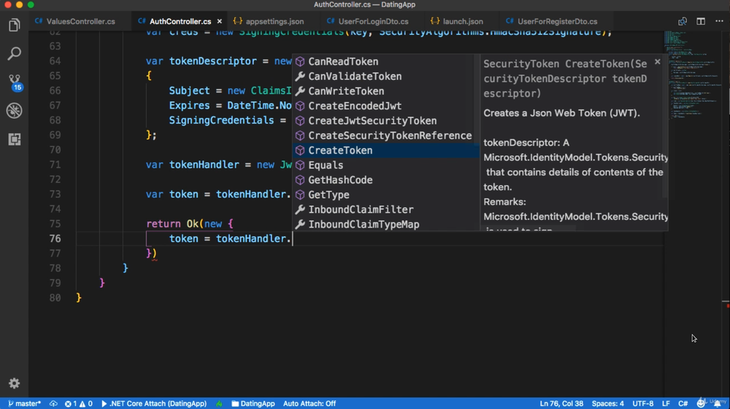730x409 pixels.
Task: Click Subject property on line 66
Action: click(x=189, y=90)
